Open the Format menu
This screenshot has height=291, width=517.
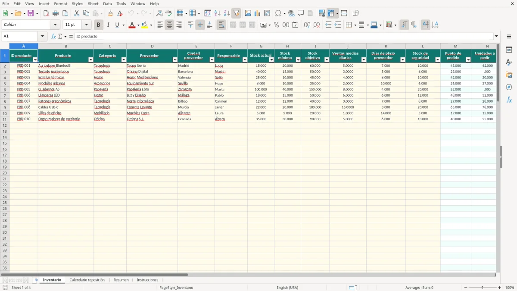tap(61, 3)
